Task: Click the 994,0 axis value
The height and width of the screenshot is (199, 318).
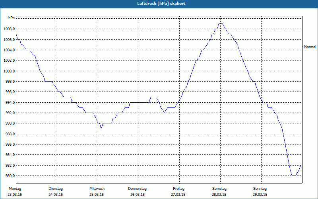Action: [10, 103]
